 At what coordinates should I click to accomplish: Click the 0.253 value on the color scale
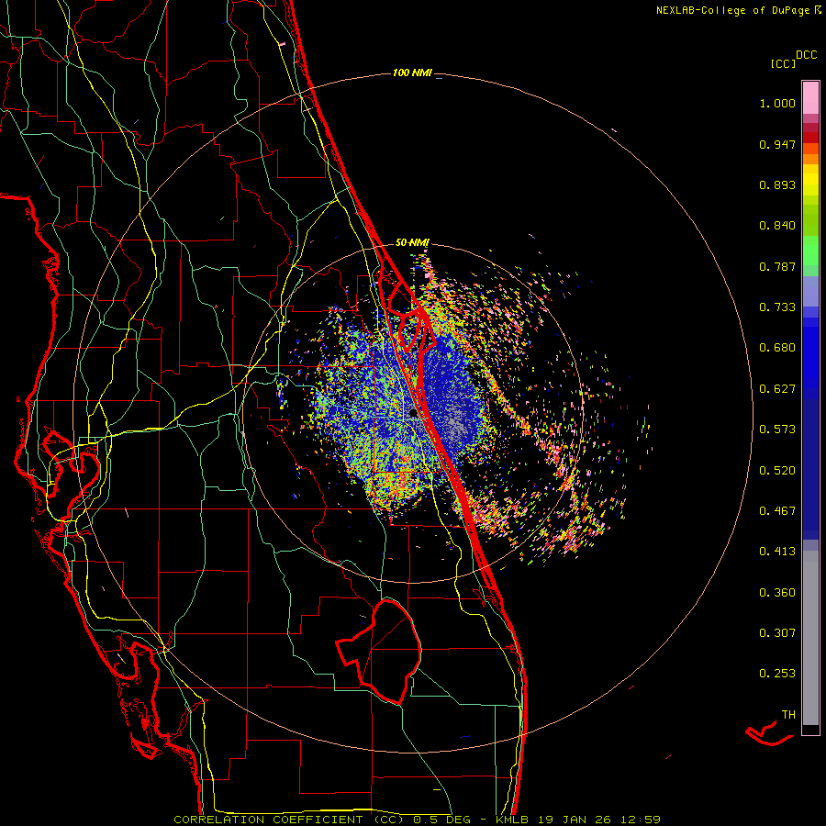pos(777,674)
